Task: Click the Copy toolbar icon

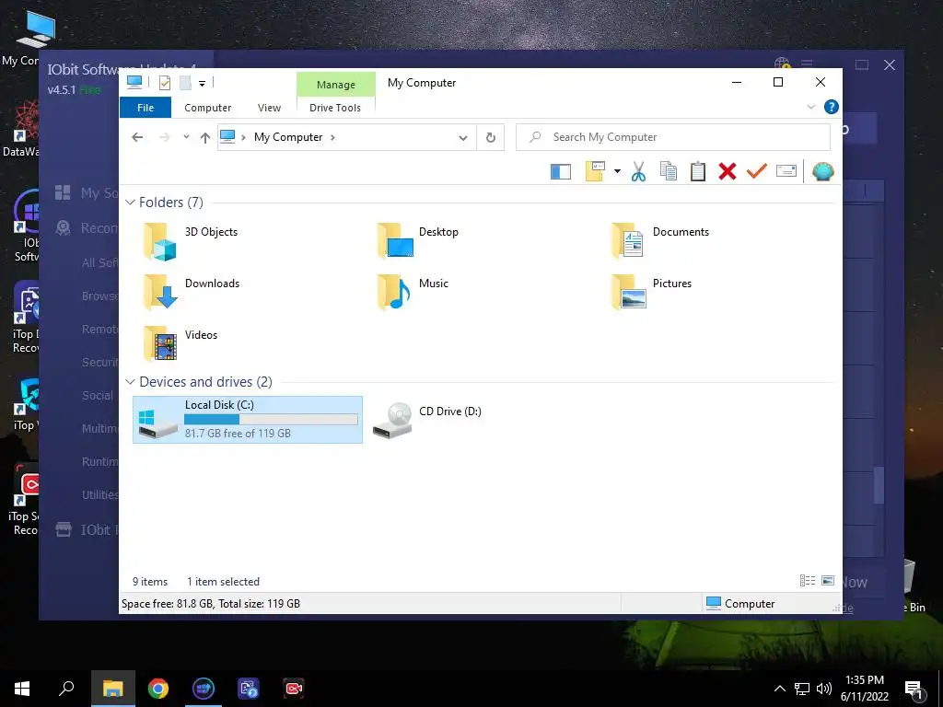Action: click(669, 171)
